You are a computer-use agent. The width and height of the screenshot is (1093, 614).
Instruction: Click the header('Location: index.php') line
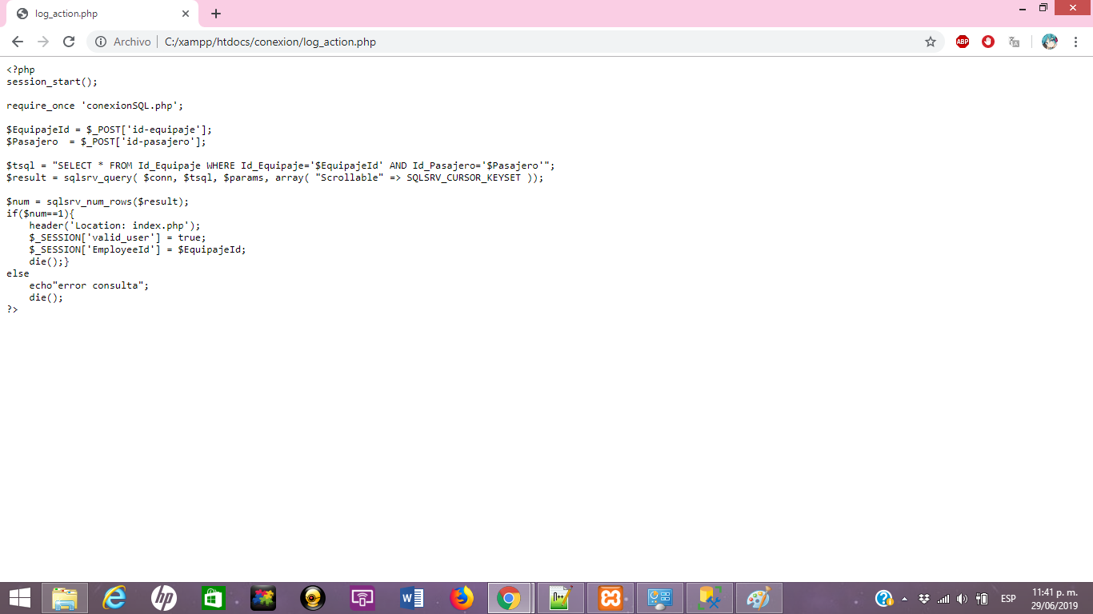point(115,225)
